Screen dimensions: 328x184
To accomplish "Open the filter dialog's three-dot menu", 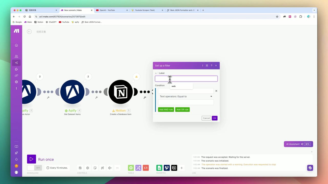I will click(202, 66).
